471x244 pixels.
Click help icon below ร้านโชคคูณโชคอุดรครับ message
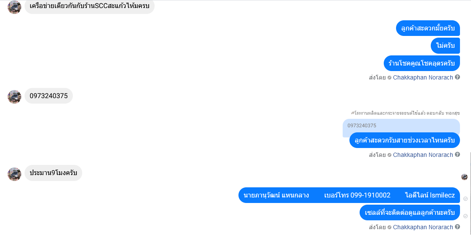point(457,77)
